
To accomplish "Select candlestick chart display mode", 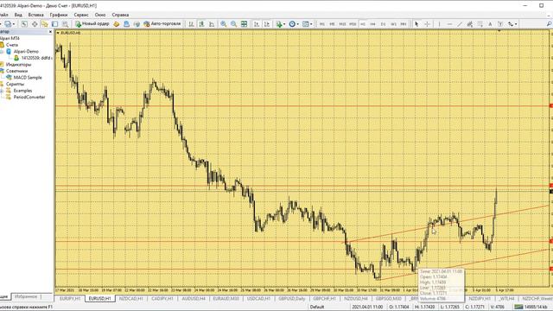I will 201,24.
